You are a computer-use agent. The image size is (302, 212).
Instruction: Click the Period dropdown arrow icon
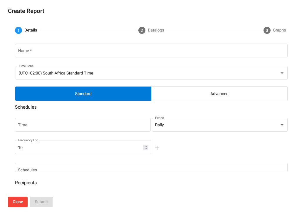click(282, 125)
